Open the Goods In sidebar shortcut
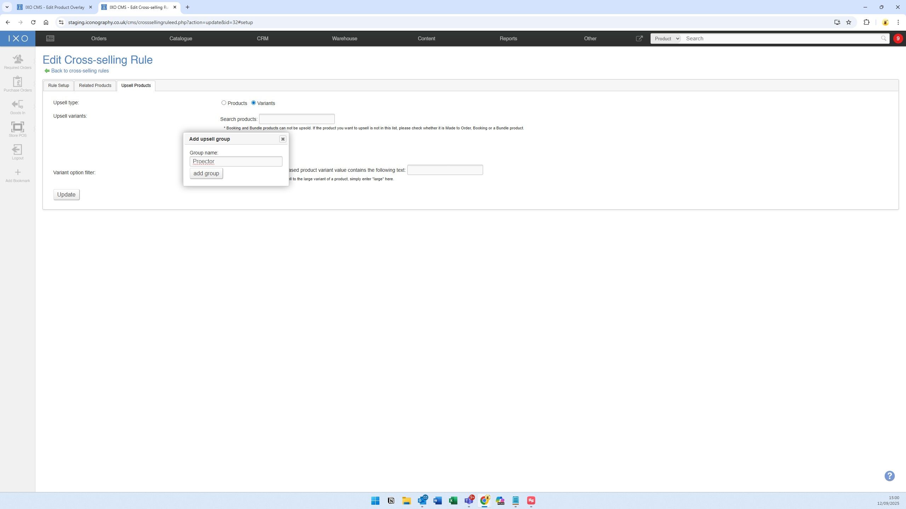 pos(17,105)
